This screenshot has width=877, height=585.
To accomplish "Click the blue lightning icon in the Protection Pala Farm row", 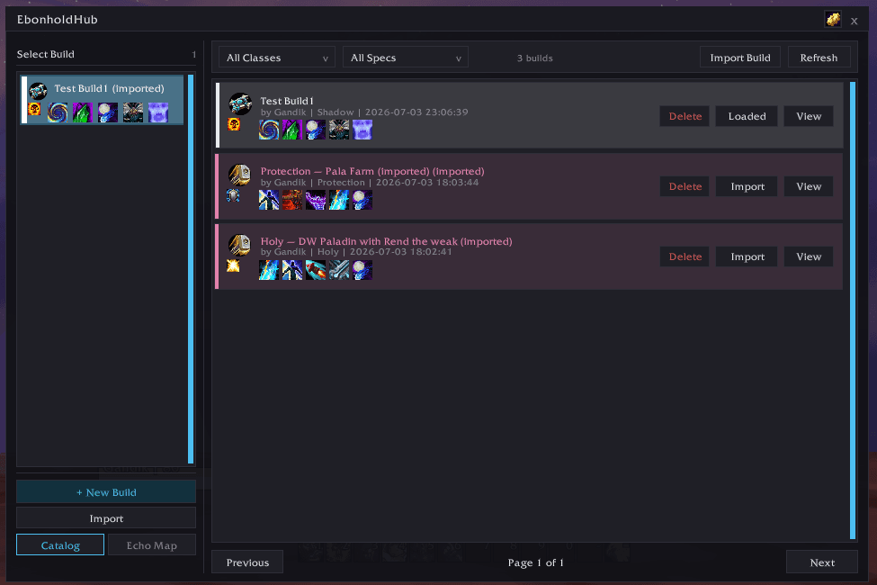I will click(x=339, y=200).
